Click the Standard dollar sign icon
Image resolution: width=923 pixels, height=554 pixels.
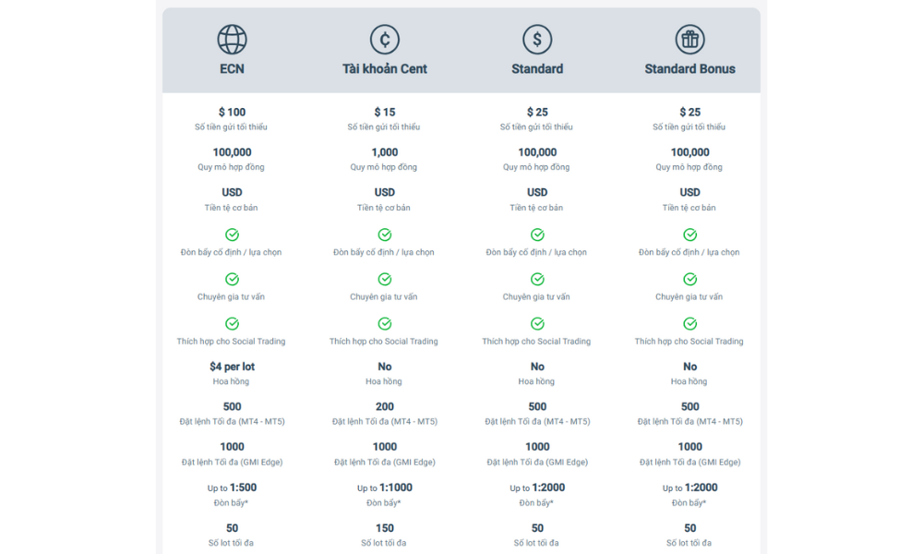pos(537,40)
